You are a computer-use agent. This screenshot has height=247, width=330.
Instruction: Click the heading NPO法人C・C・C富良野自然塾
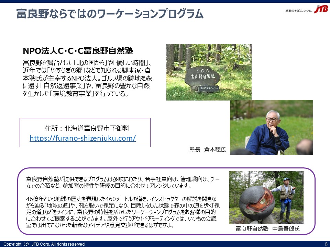coord(78,51)
